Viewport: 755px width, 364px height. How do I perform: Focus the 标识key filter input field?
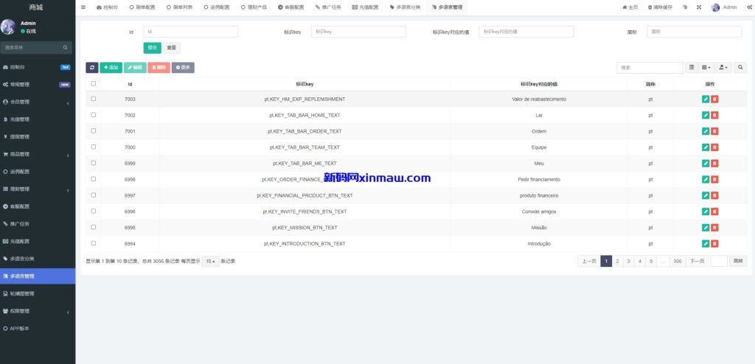pos(359,31)
